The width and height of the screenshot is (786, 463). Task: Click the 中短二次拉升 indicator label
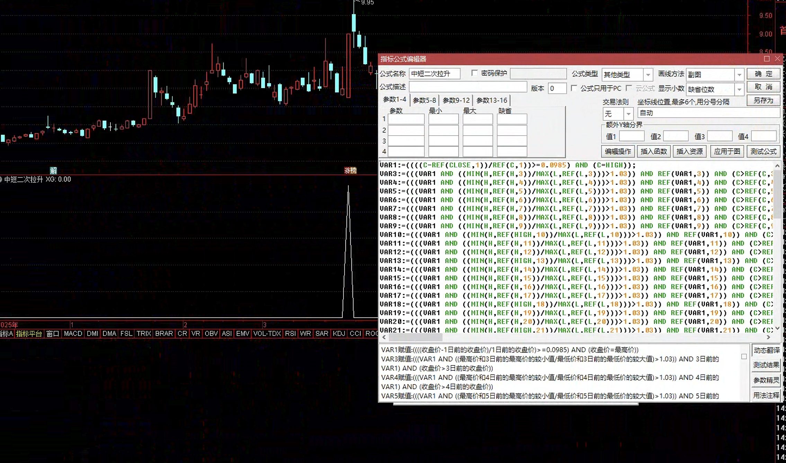tap(24, 179)
